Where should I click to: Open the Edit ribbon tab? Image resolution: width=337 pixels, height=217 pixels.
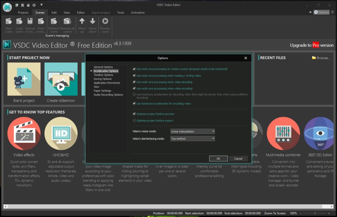point(54,13)
